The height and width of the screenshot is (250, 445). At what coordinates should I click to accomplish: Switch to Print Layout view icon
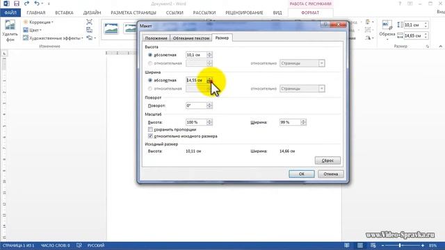pos(360,245)
